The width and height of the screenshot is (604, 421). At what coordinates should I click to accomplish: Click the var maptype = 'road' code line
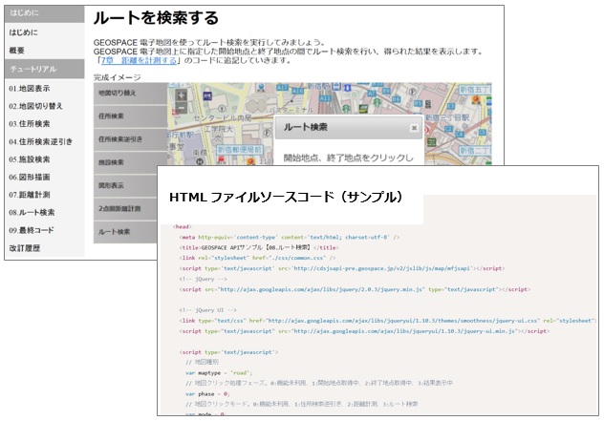pyautogui.click(x=219, y=373)
